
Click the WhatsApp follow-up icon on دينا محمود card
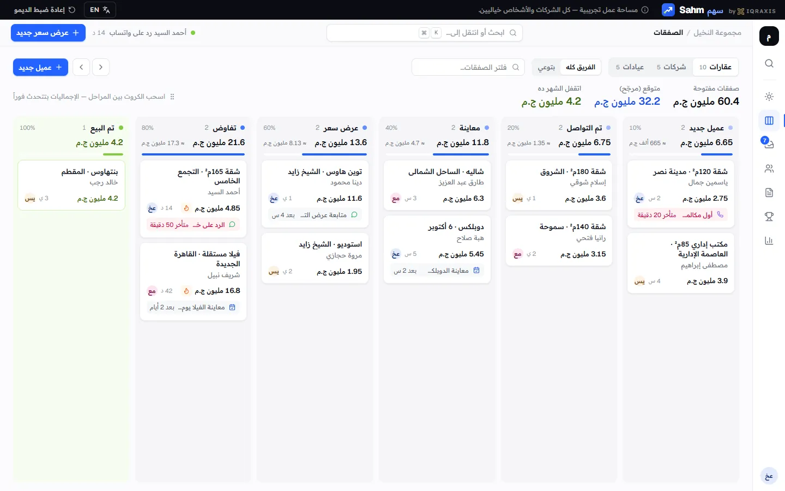coord(354,215)
